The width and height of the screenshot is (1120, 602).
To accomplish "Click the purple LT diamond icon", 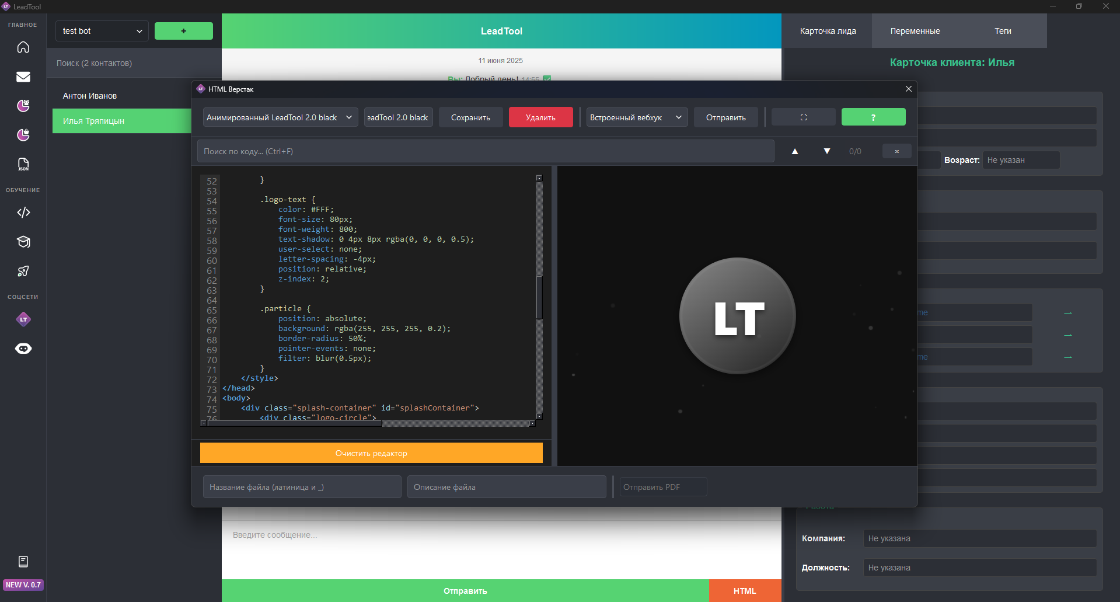I will [x=23, y=319].
